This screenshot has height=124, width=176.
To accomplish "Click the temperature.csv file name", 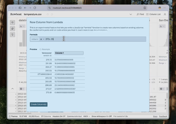I will pyautogui.click(x=33, y=14).
